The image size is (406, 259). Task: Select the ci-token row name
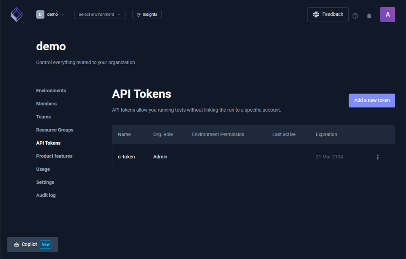point(126,157)
